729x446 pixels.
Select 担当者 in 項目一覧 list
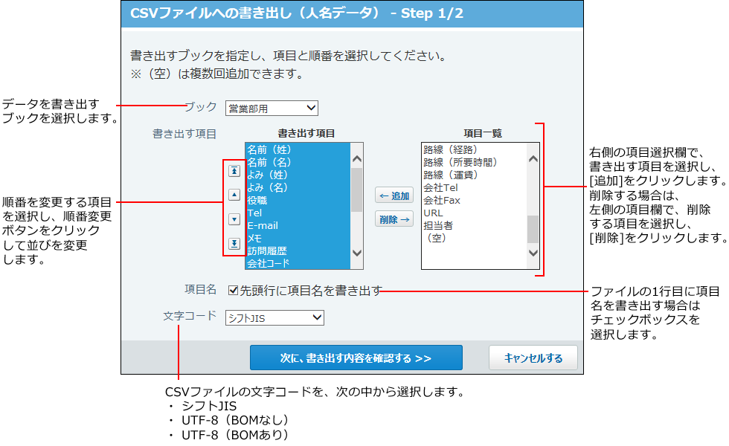tap(475, 225)
